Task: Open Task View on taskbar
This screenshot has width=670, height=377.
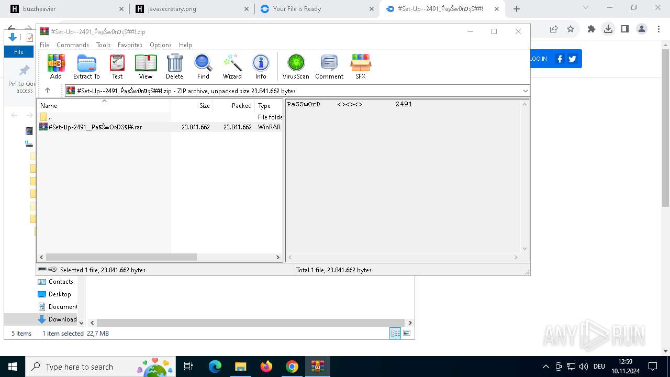Action: (189, 367)
